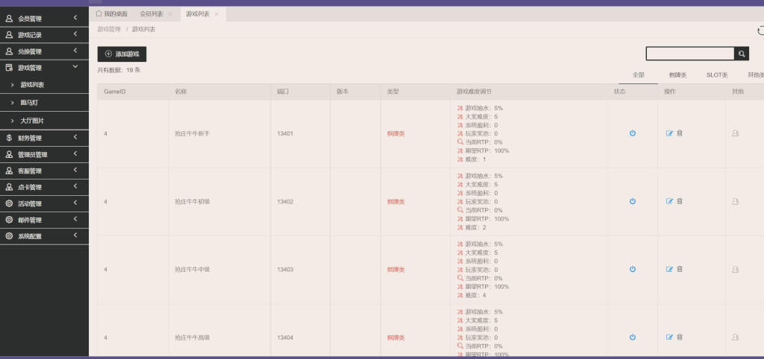Click the 当前RTP magnifier icon for port 13403
This screenshot has height=359, width=764.
(x=460, y=279)
